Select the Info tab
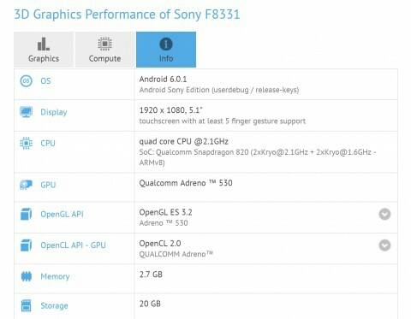 tap(166, 50)
